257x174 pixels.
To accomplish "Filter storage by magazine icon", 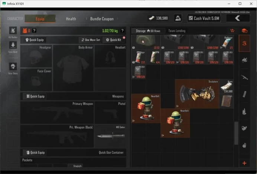I will 244,94.
